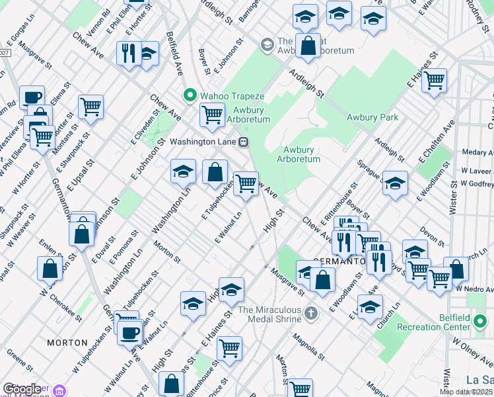Click the E Chelten Ave street label
Screen dimensions: 494x397
[437, 142]
